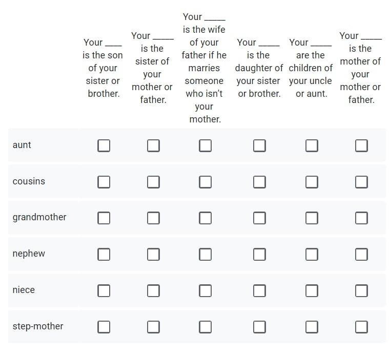Click the 'grandmother' row label
The width and height of the screenshot is (389, 356).
pyautogui.click(x=39, y=217)
